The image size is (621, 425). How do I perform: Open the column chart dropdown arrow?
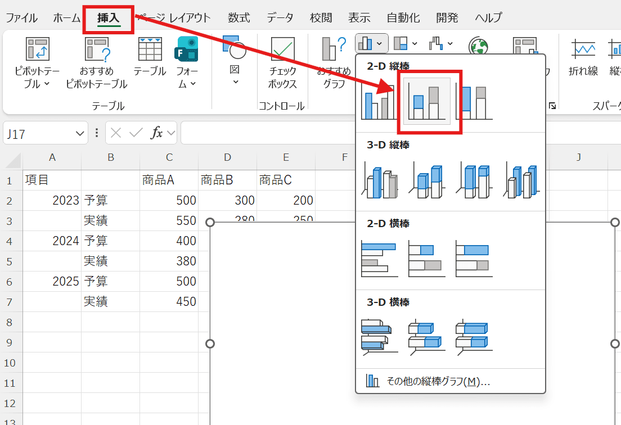pyautogui.click(x=381, y=43)
